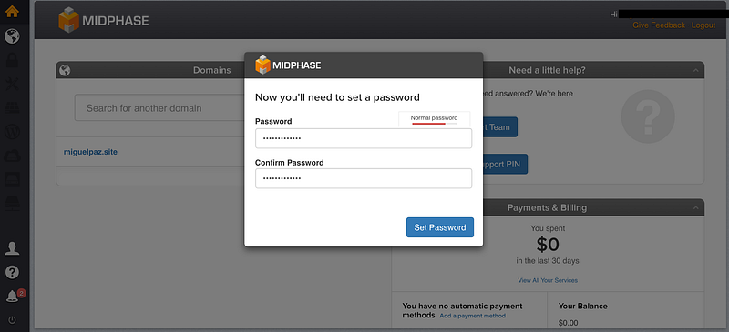The width and height of the screenshot is (729, 332).
Task: Click View All Your Services link
Action: click(548, 280)
